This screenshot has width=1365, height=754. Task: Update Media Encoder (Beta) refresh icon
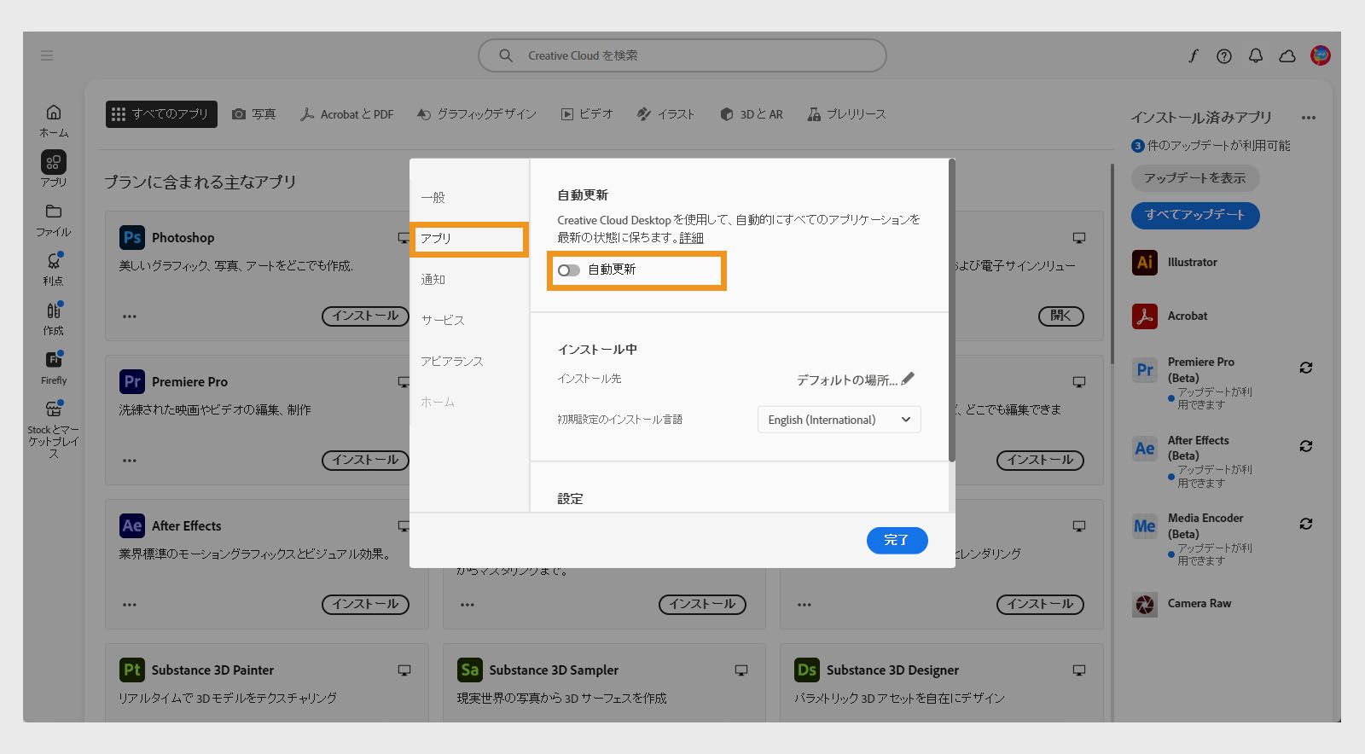1306,524
